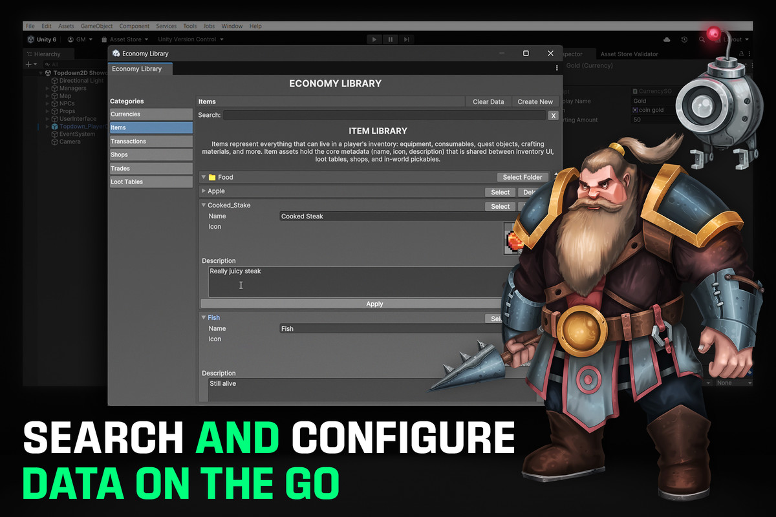Open the Currencies category
Image resolution: width=776 pixels, height=517 pixels.
pyautogui.click(x=151, y=114)
